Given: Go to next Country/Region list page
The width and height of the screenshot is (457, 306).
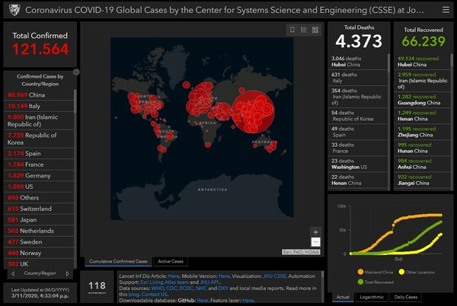Looking at the screenshot, I should click(68, 273).
